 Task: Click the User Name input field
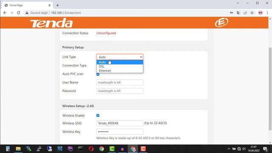pyautogui.click(x=120, y=82)
